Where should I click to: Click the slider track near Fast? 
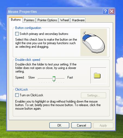[62, 78]
